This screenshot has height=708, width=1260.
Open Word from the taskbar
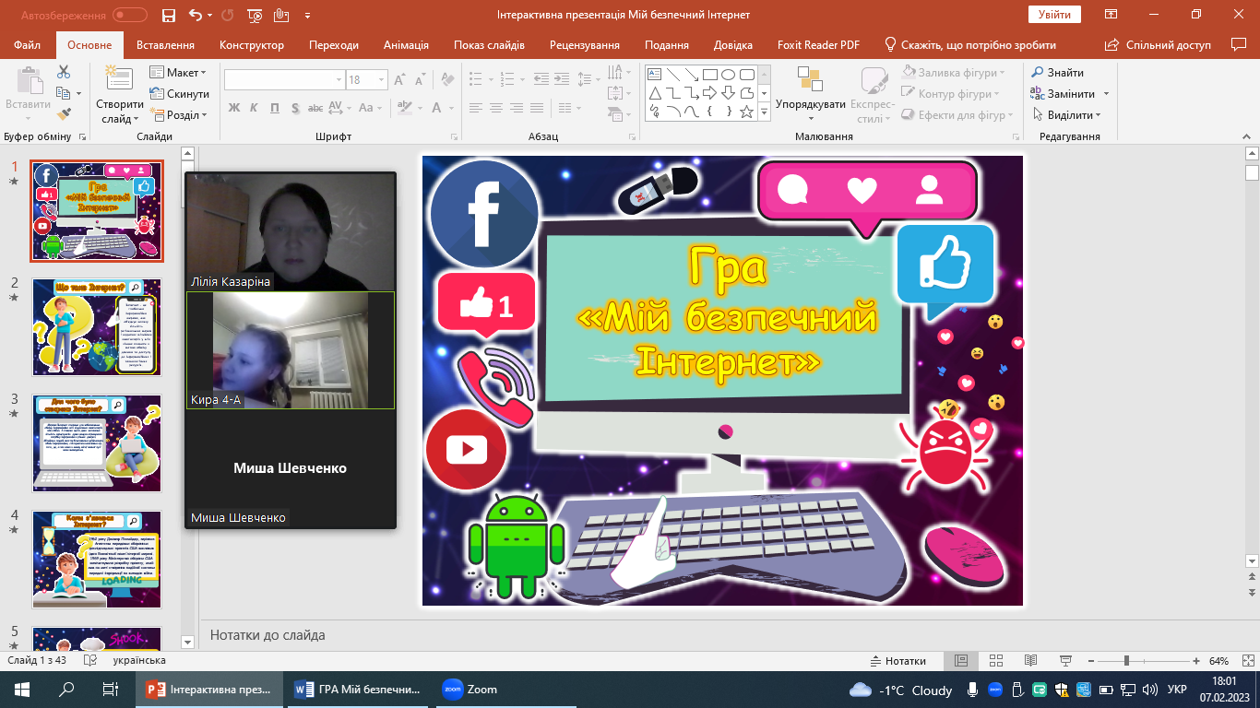click(x=358, y=689)
